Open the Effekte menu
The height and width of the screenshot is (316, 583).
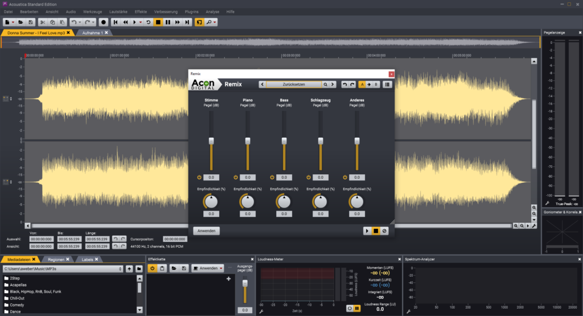[x=141, y=11]
